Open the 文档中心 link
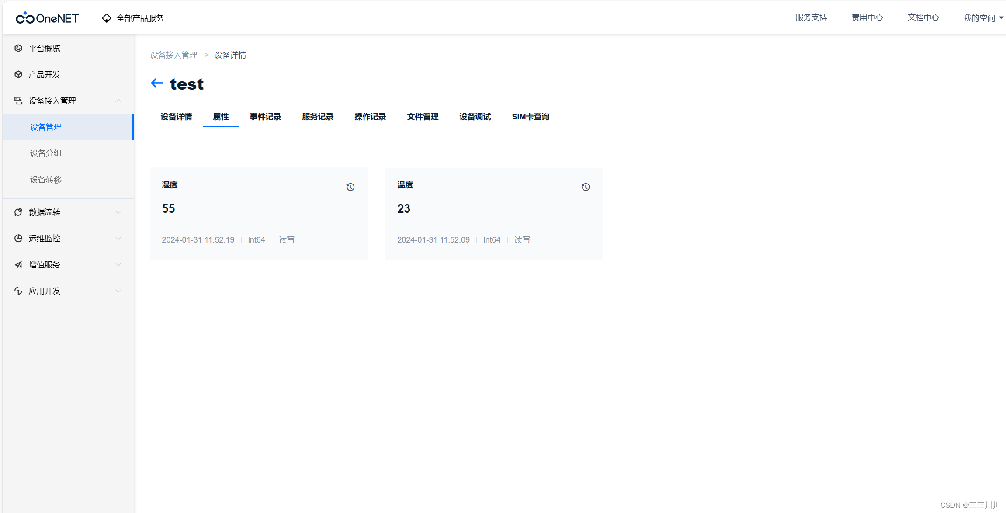 (923, 17)
